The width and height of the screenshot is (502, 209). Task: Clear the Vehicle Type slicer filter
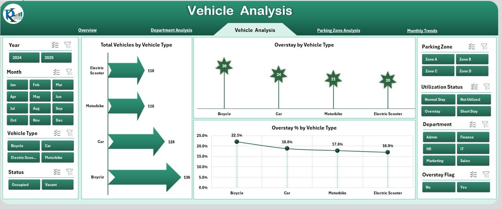coord(69,133)
